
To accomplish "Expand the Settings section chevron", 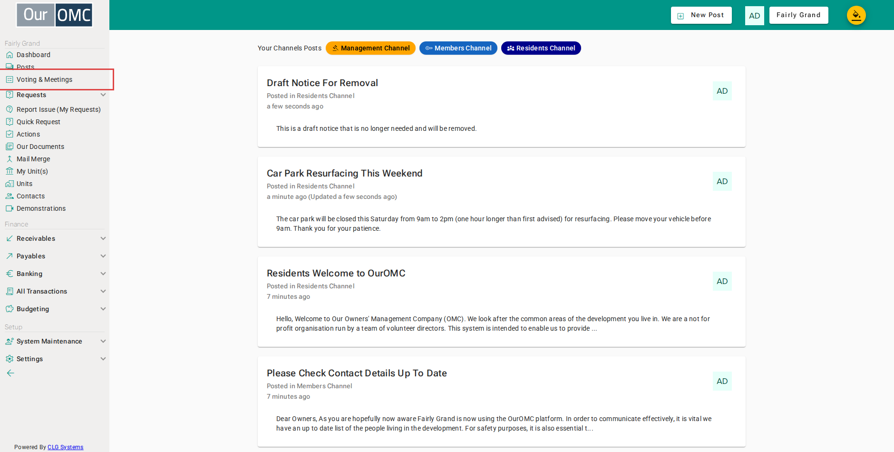I will point(103,359).
